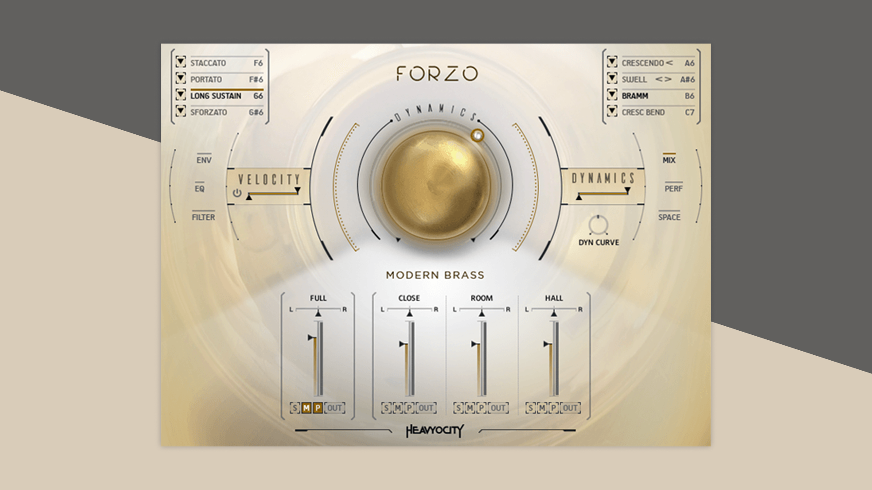The image size is (872, 490).
Task: Switch to the EQ tab
Action: (x=199, y=188)
